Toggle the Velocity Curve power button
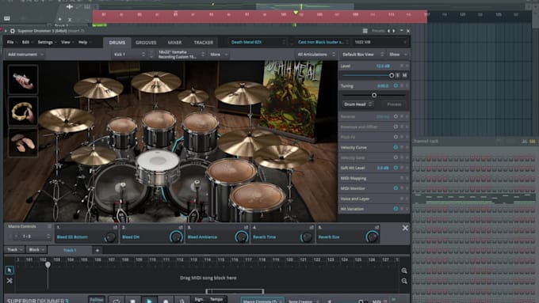Screen dimensions: 539x303 pyautogui.click(x=396, y=147)
